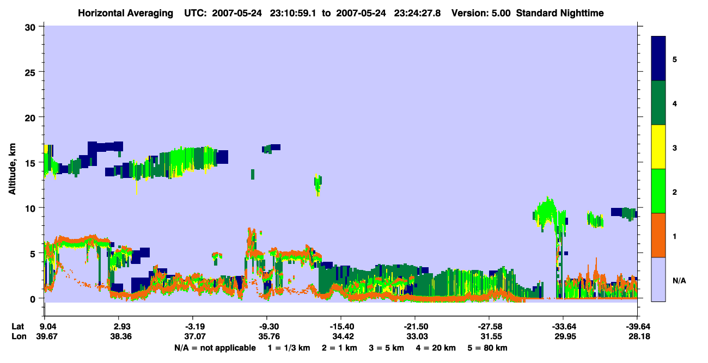Click the orange level 1 legend swatch
This screenshot has width=708, height=363.
tap(658, 235)
